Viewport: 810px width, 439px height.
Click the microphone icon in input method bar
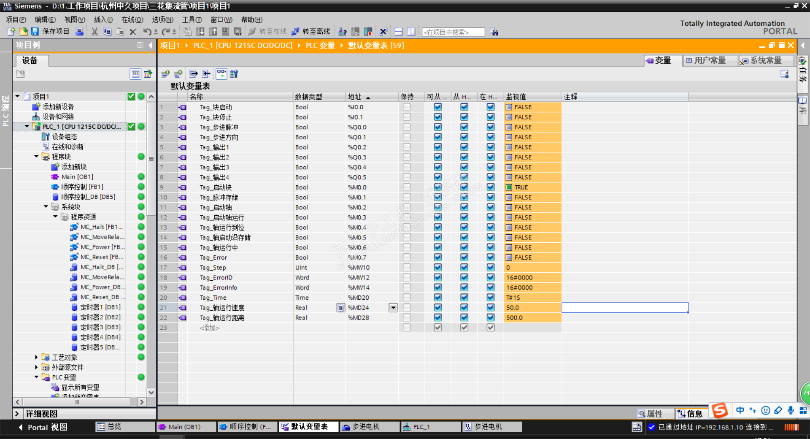coord(791,410)
